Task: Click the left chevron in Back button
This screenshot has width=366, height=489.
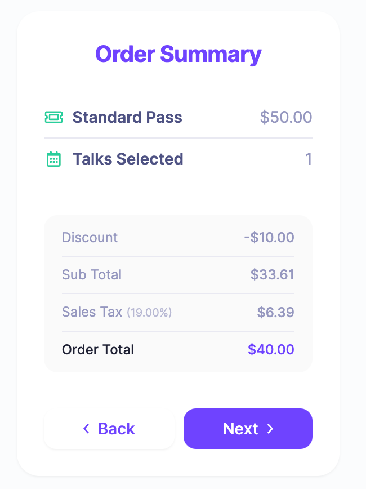Action: (86, 429)
